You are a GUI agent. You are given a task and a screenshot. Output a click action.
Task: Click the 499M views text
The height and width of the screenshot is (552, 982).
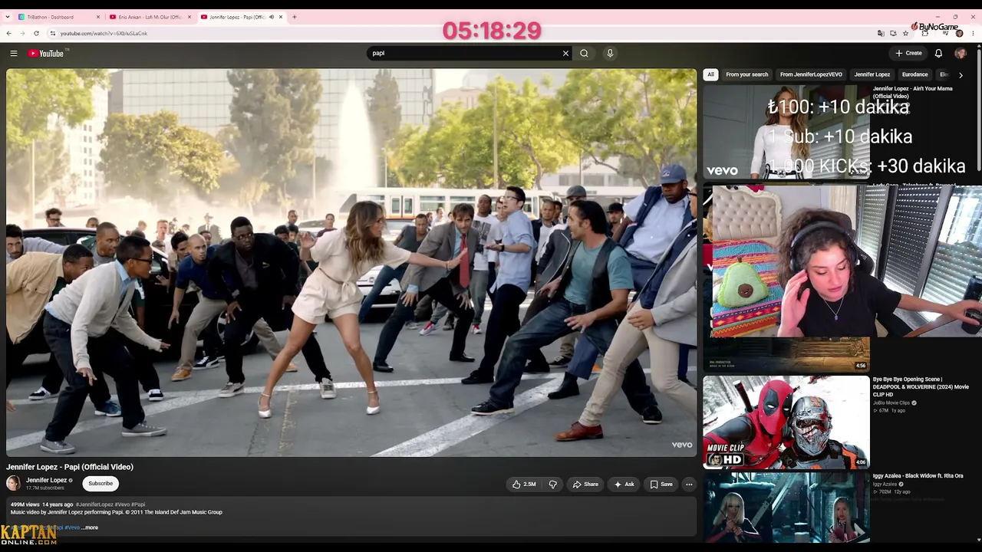point(25,504)
